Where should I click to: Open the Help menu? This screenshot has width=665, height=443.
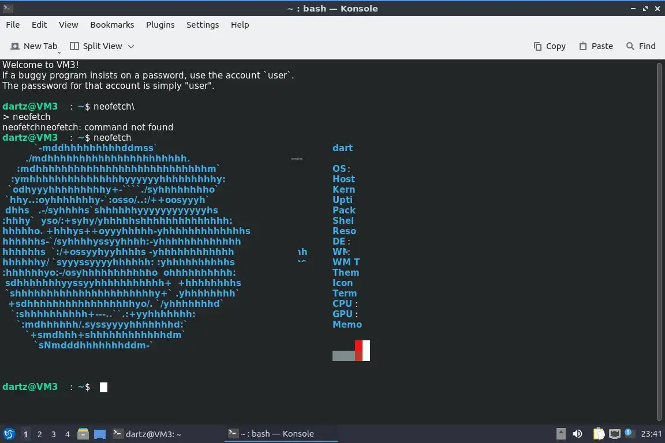point(240,25)
